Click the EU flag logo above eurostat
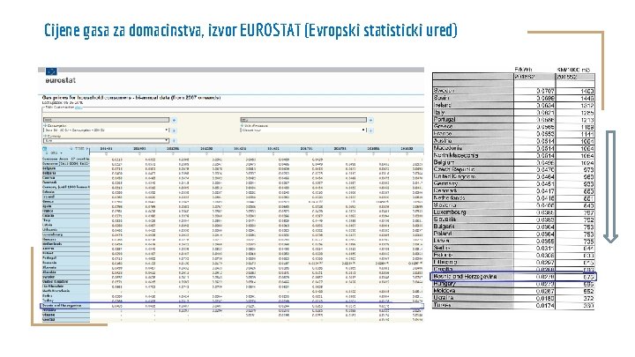 click(x=51, y=71)
